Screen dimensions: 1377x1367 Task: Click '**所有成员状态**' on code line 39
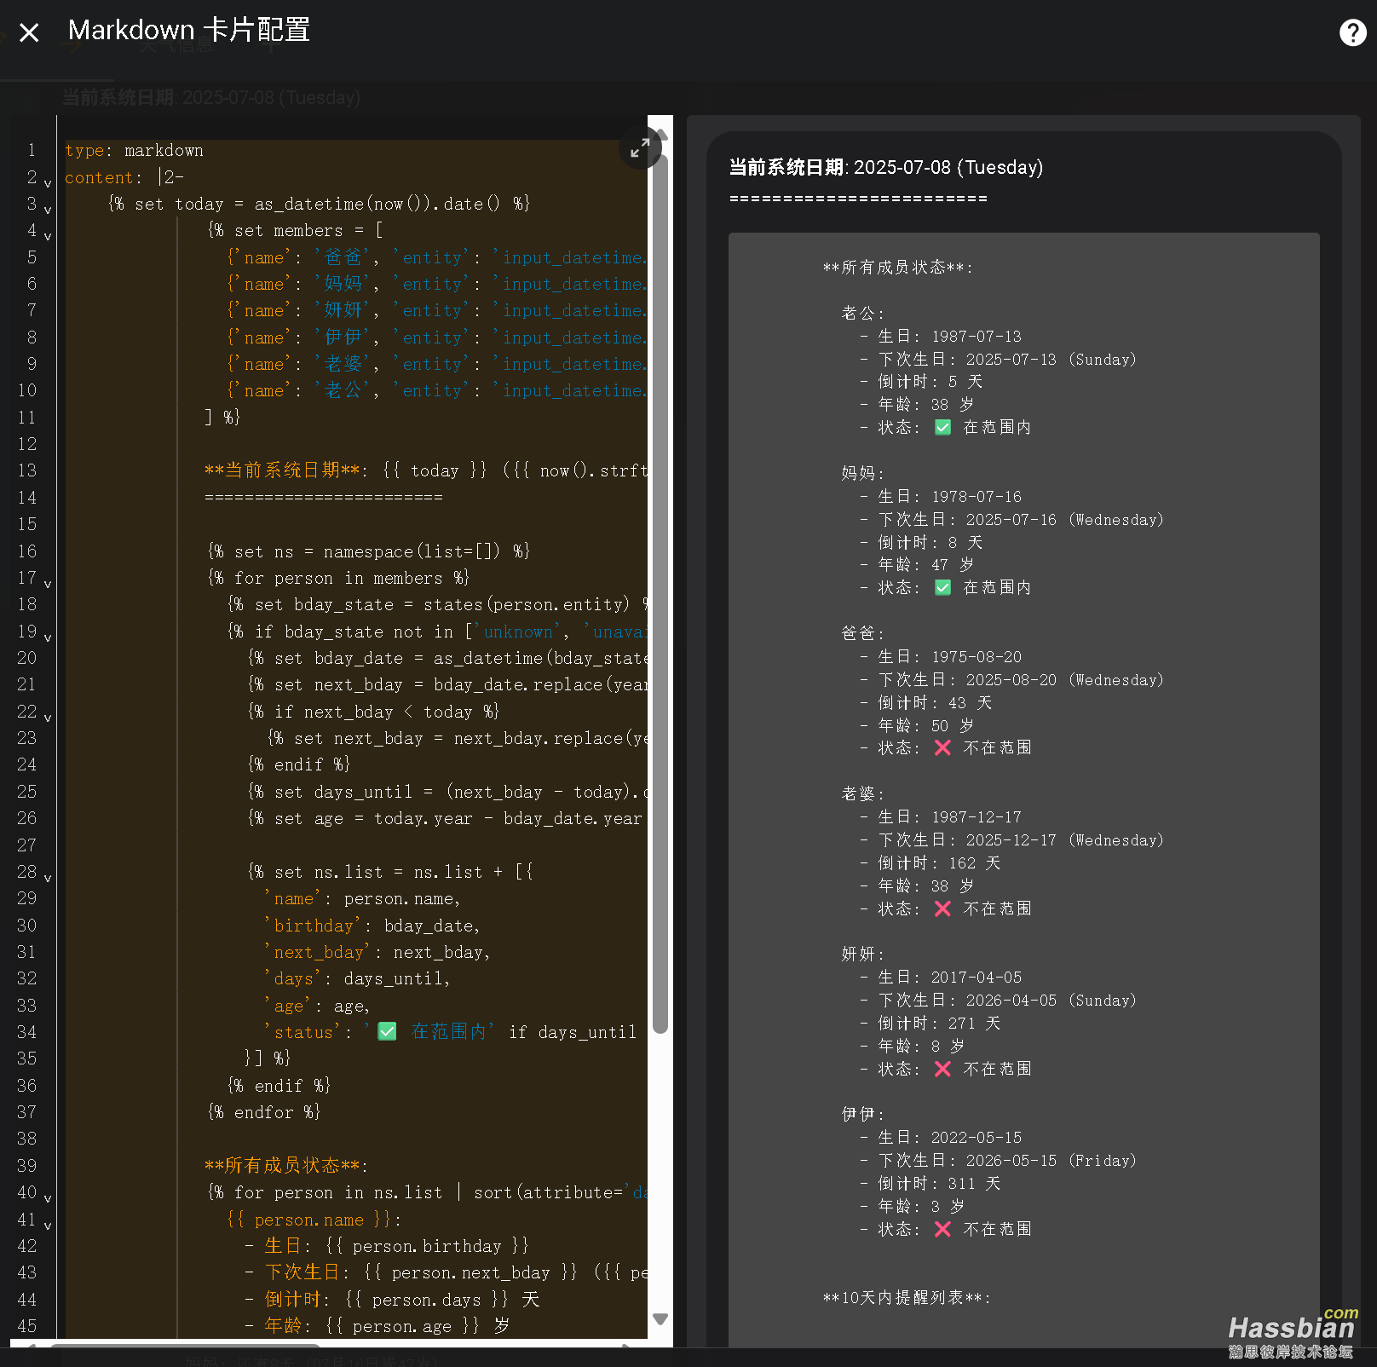pos(283,1166)
